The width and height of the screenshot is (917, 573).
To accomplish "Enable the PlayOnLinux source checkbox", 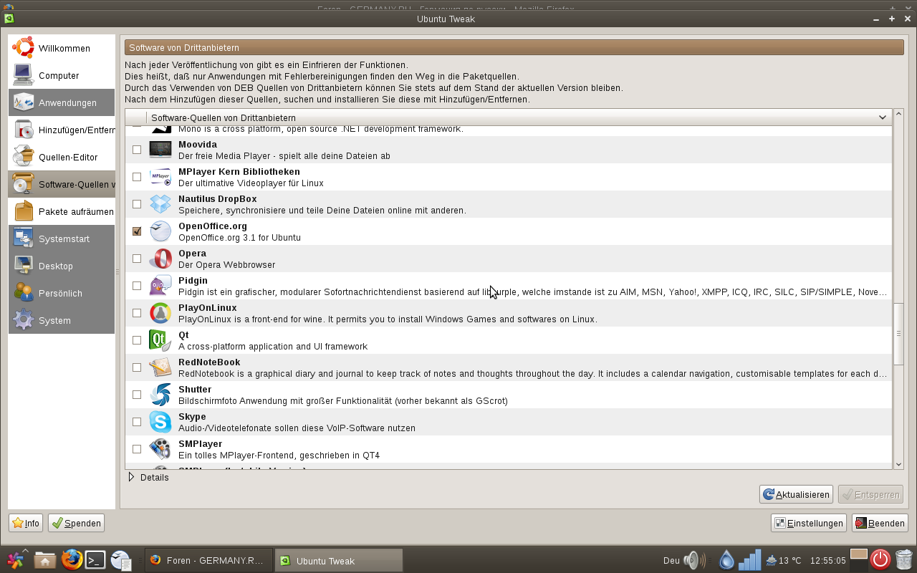I will pyautogui.click(x=137, y=313).
